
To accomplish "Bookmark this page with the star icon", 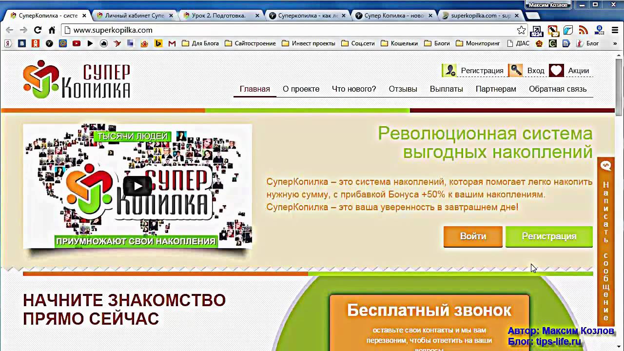I will (x=521, y=30).
